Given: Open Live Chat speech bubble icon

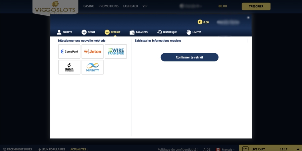Looking at the screenshot, I should (x=245, y=149).
